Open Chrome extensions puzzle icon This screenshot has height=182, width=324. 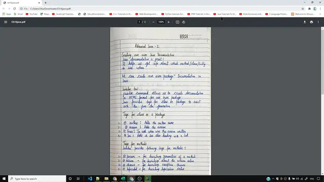tap(309, 9)
